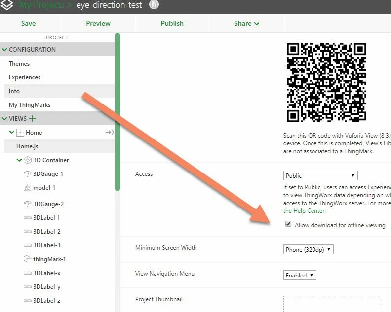This screenshot has height=312, width=391.
Task: Click the label icon for 3DLabel-3
Action: pos(27,245)
